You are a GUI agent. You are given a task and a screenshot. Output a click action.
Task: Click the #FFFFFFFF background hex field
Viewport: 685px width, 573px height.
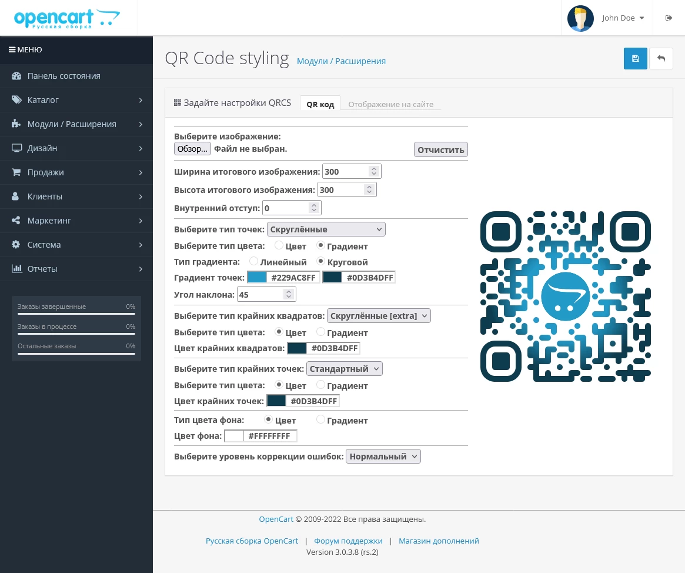click(x=269, y=436)
